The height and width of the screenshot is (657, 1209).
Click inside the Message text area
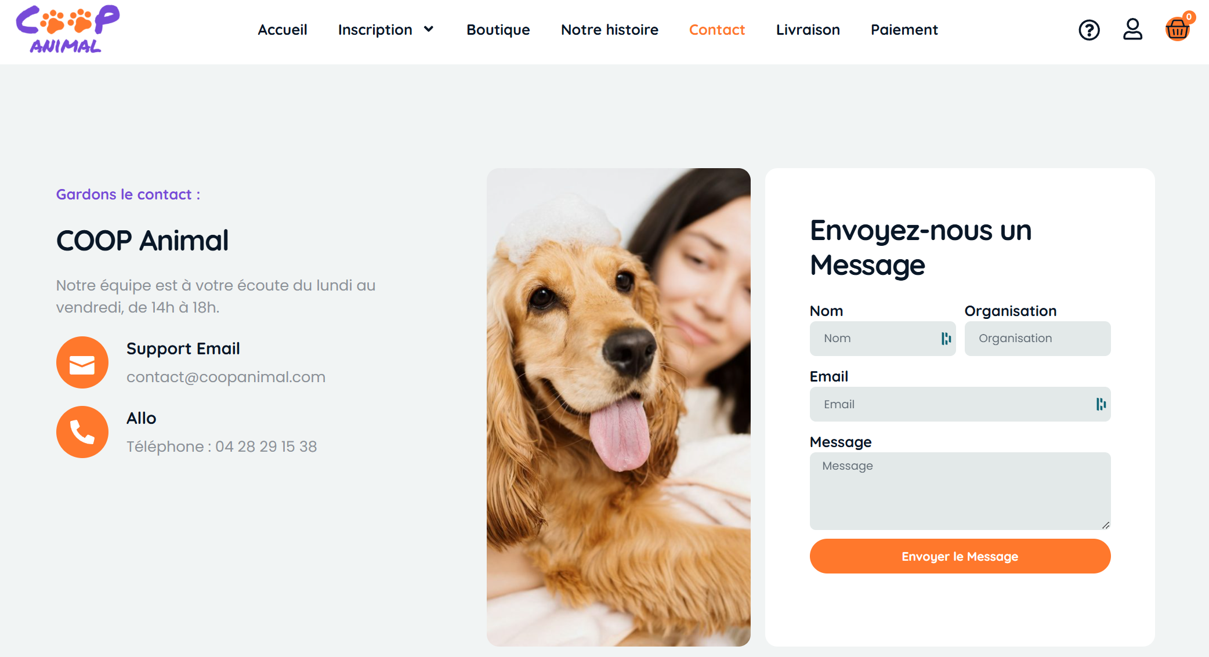point(960,491)
